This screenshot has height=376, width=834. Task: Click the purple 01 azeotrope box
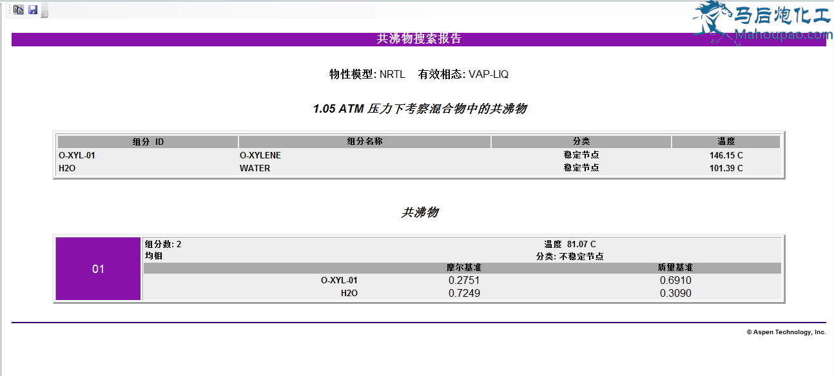coord(98,269)
